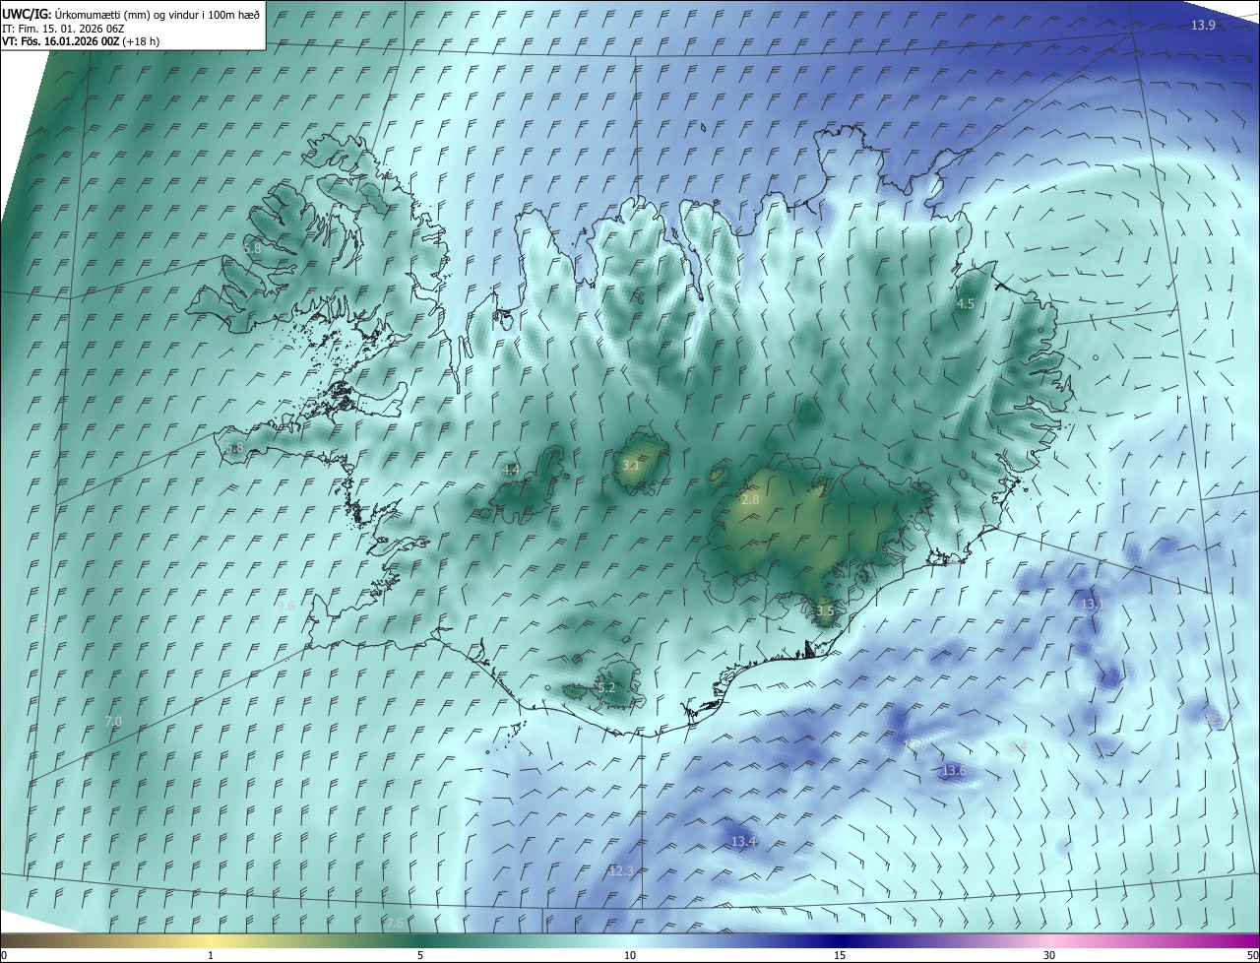Click the 5 tick on the color scale
The width and height of the screenshot is (1260, 963).
pos(420,955)
